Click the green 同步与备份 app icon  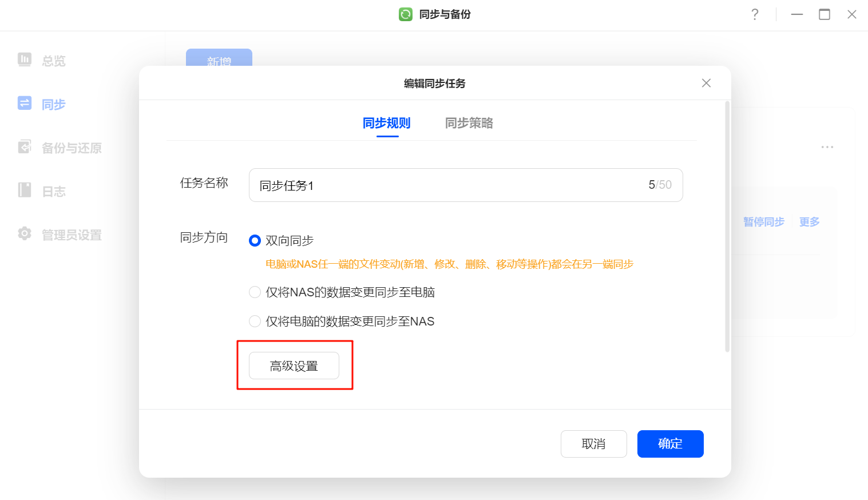point(406,14)
